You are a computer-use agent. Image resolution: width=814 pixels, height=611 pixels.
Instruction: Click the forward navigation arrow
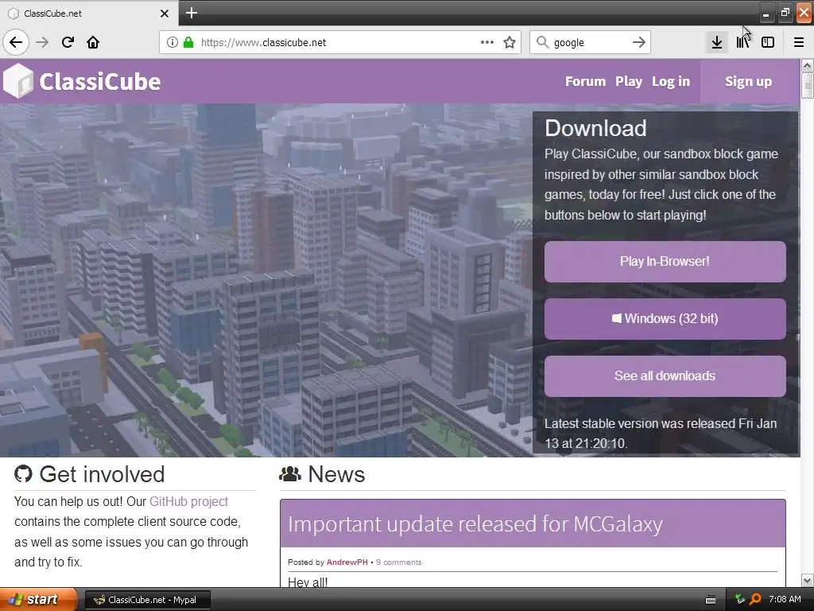[x=42, y=42]
